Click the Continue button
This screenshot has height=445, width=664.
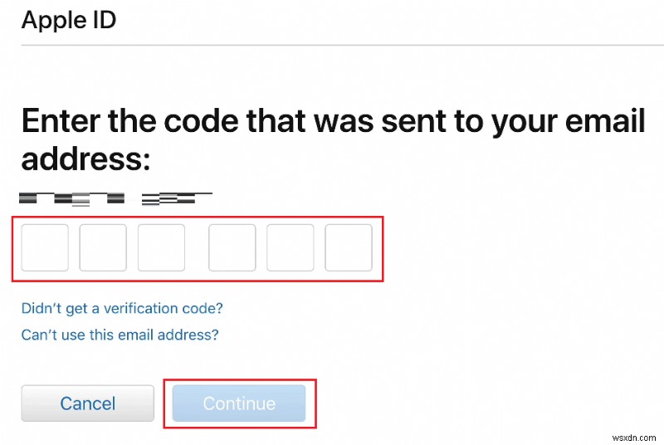(x=239, y=403)
